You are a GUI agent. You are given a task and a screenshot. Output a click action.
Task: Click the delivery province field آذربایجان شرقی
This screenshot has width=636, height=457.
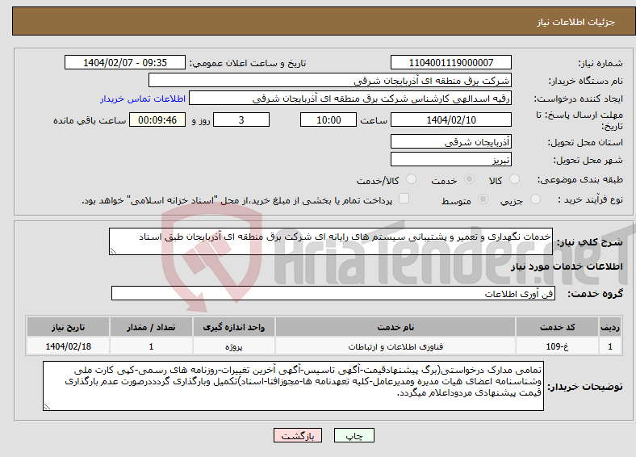pyautogui.click(x=450, y=141)
